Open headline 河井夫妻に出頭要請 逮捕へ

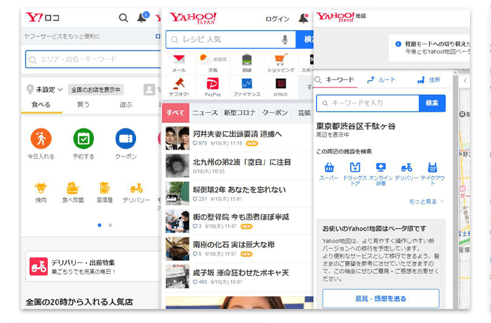(238, 134)
